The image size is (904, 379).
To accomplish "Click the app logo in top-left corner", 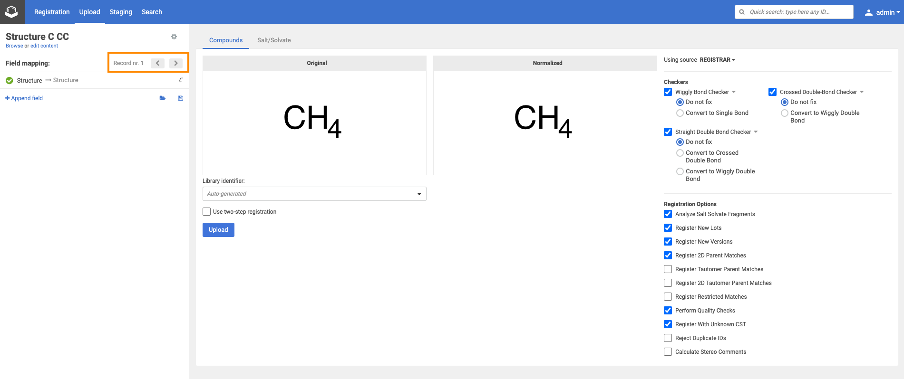I will click(x=12, y=12).
